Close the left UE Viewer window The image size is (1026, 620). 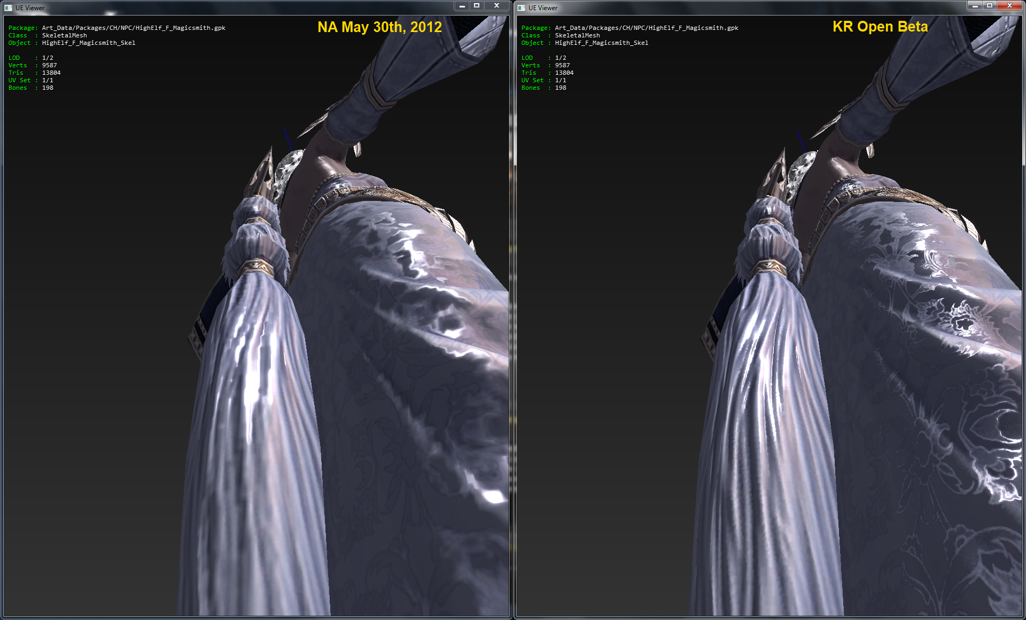click(x=496, y=5)
